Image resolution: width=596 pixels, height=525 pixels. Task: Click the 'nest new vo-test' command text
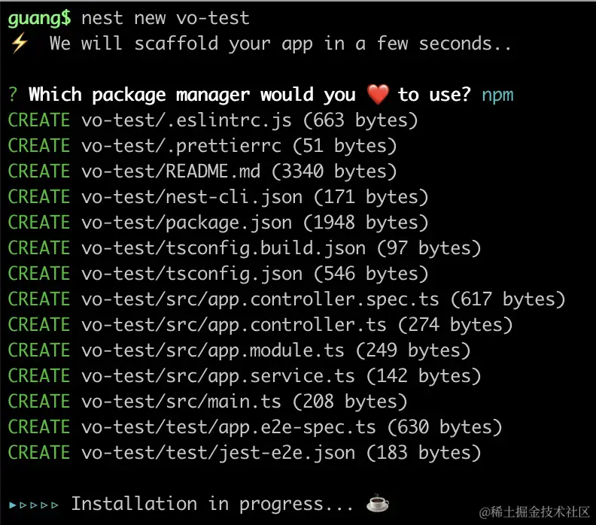pyautogui.click(x=165, y=18)
